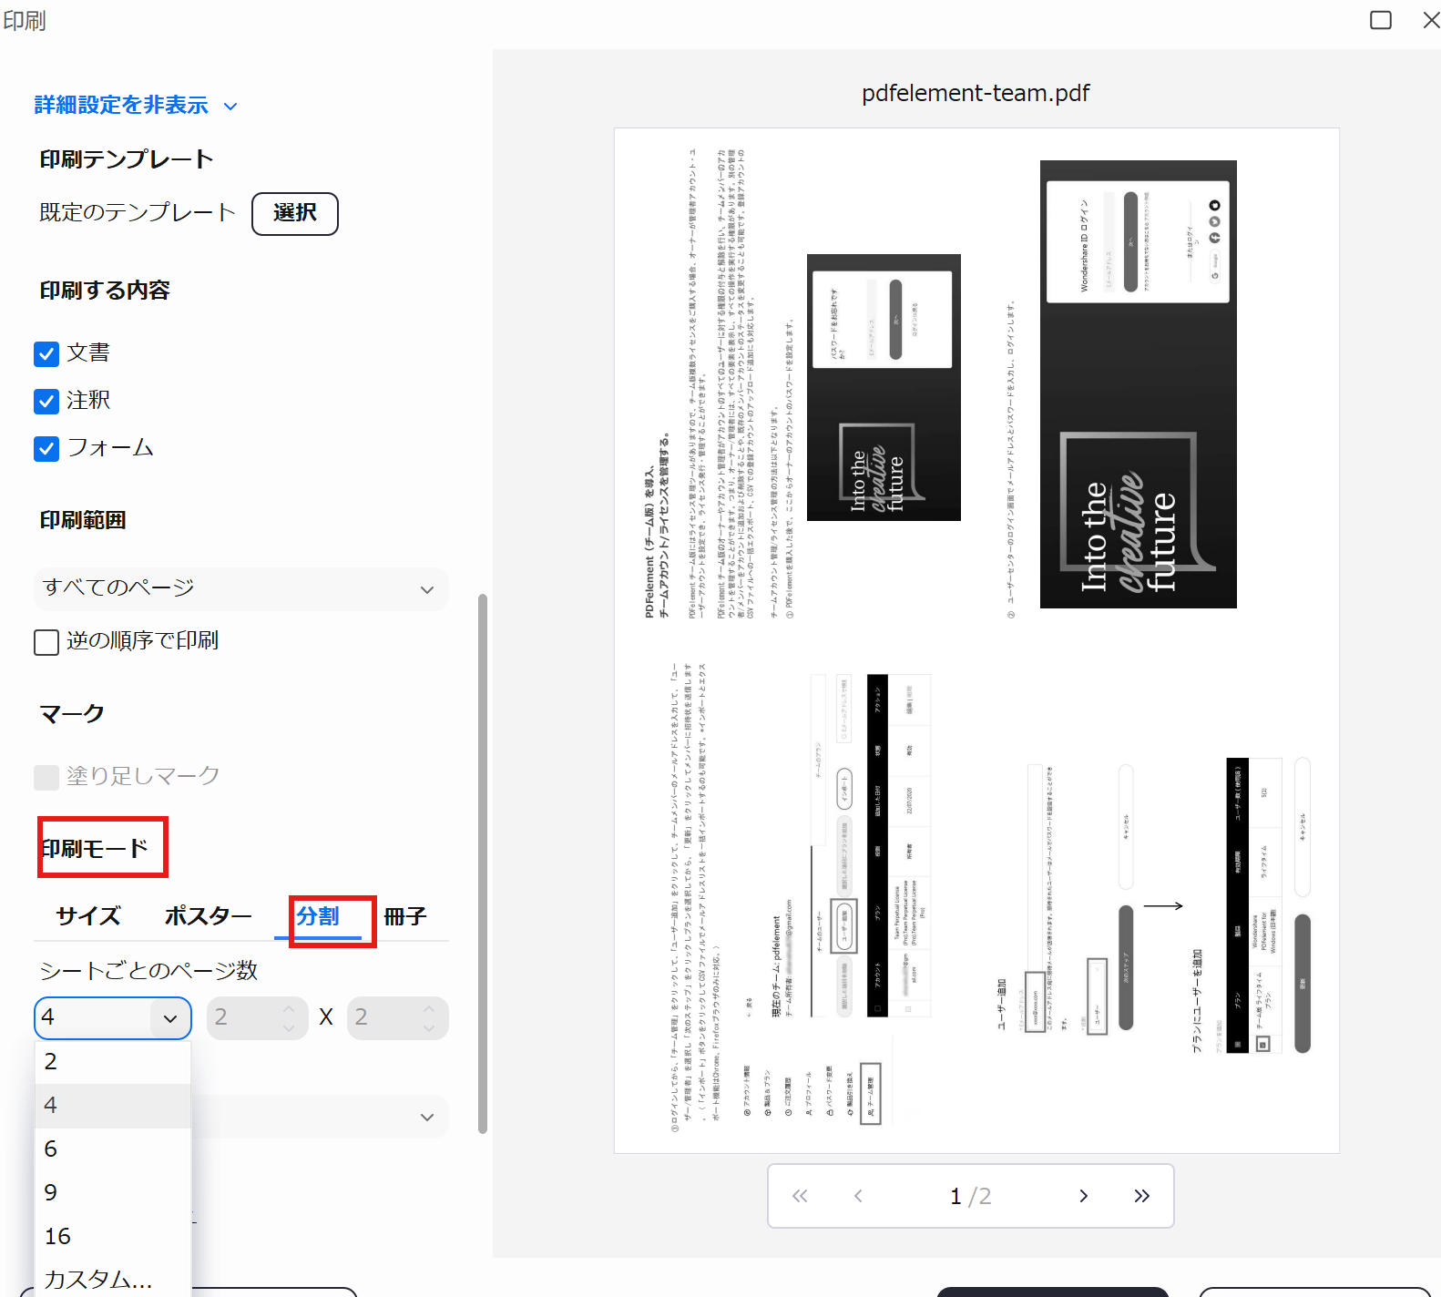Viewport: 1441px width, 1297px height.
Task: Go to first preview page
Action: (800, 1196)
